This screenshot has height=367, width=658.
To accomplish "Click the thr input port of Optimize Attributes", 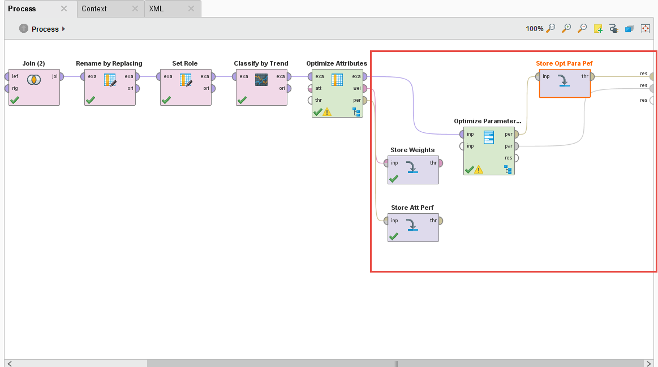I will point(311,100).
